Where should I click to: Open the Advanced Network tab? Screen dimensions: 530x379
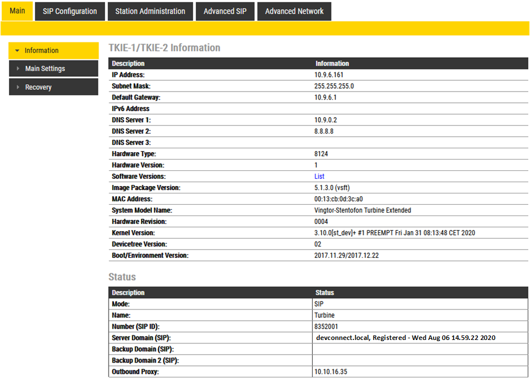click(x=294, y=11)
